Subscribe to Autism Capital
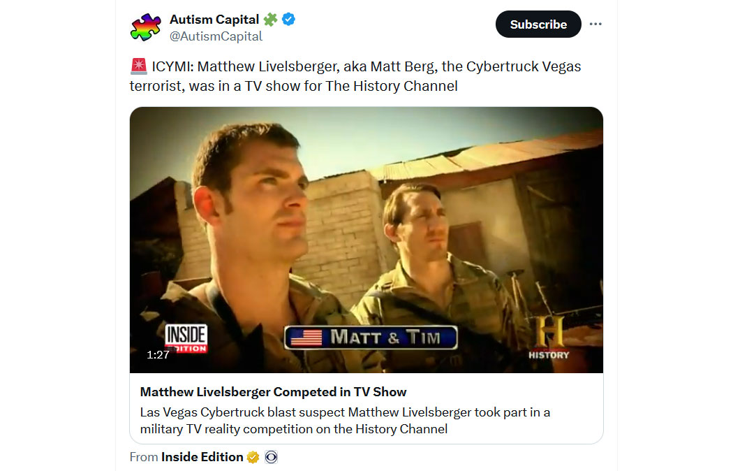Image resolution: width=733 pixels, height=471 pixels. [538, 24]
